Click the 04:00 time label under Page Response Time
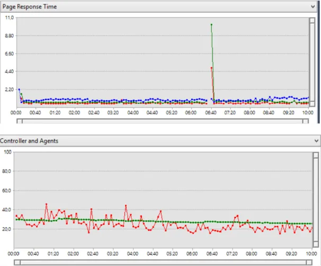 tap(133, 113)
